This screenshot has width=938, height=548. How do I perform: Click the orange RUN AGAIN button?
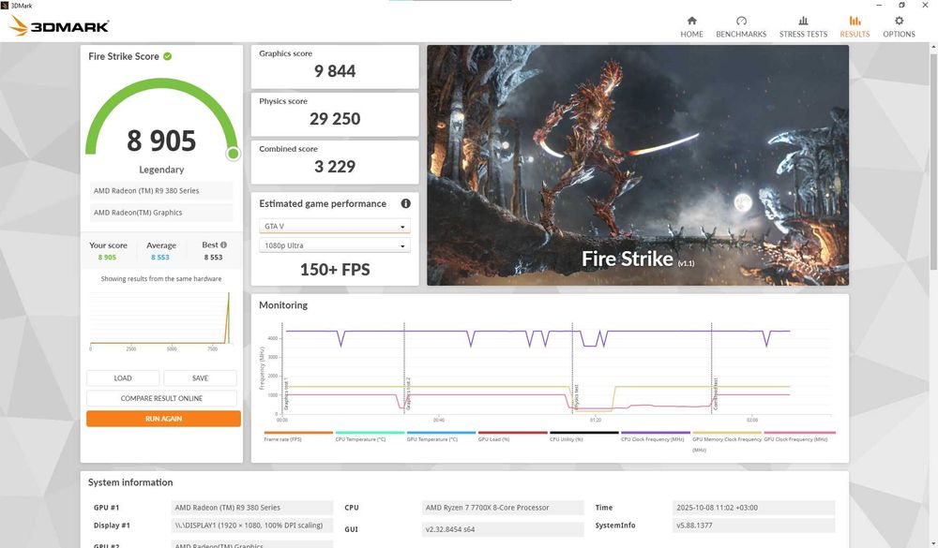click(x=163, y=419)
